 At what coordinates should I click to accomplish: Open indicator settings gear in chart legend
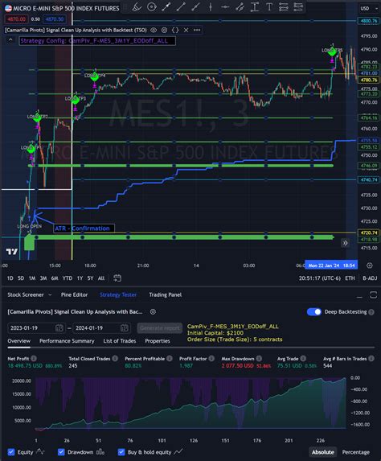164,30
